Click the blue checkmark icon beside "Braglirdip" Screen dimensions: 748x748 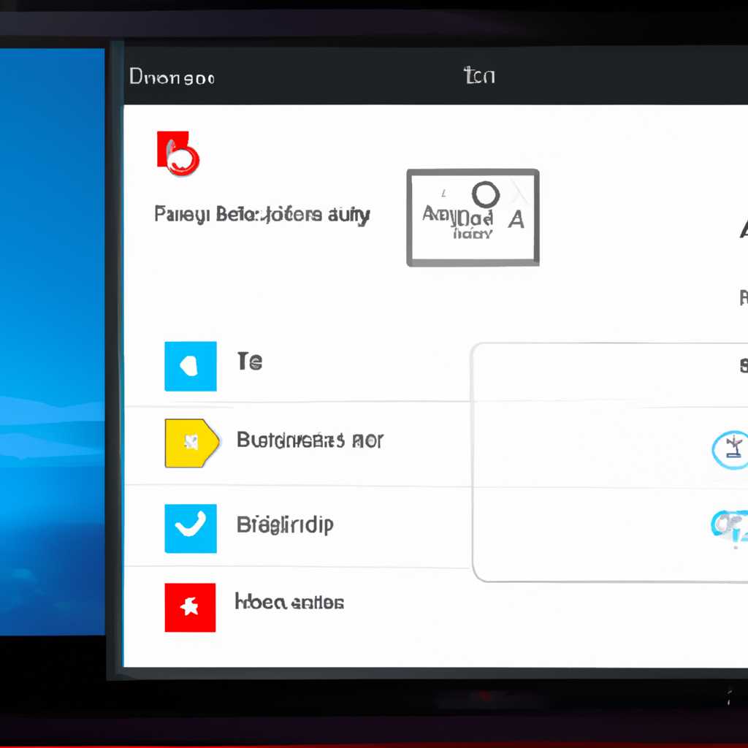(191, 528)
